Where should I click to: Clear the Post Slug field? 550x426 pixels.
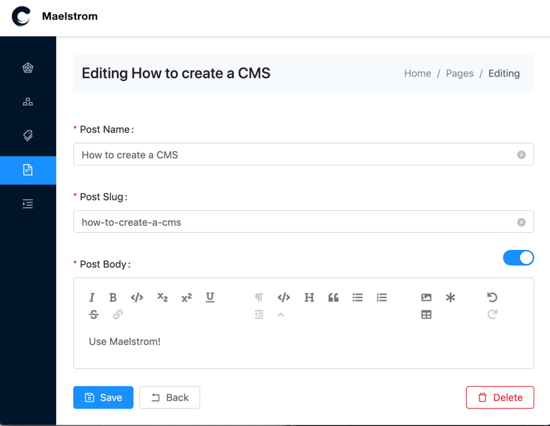click(521, 222)
